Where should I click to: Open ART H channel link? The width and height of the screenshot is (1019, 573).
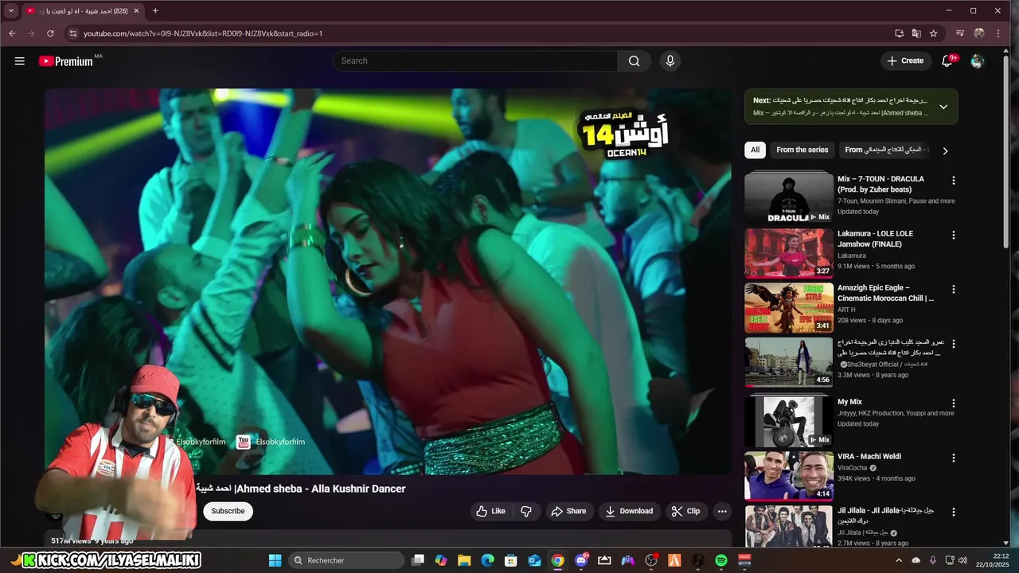click(x=846, y=310)
